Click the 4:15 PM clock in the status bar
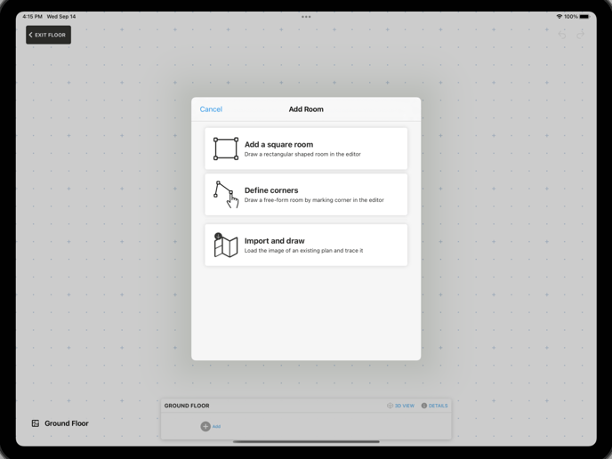Screen dimensions: 612x459 [x=32, y=16]
